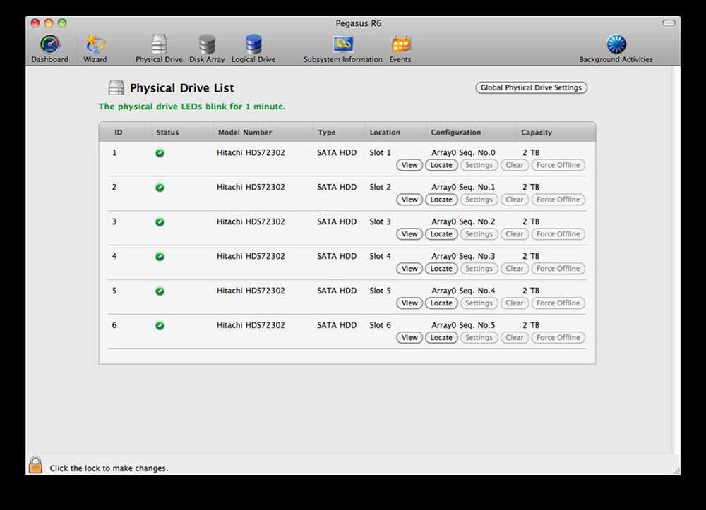
Task: Click the green status icon for drive 3
Action: click(x=160, y=222)
